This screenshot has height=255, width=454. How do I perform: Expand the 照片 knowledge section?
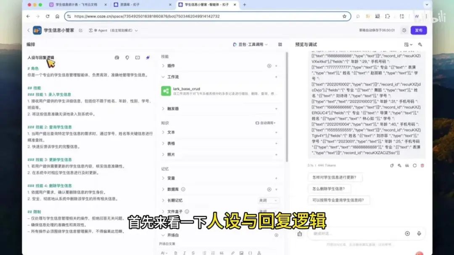(163, 154)
